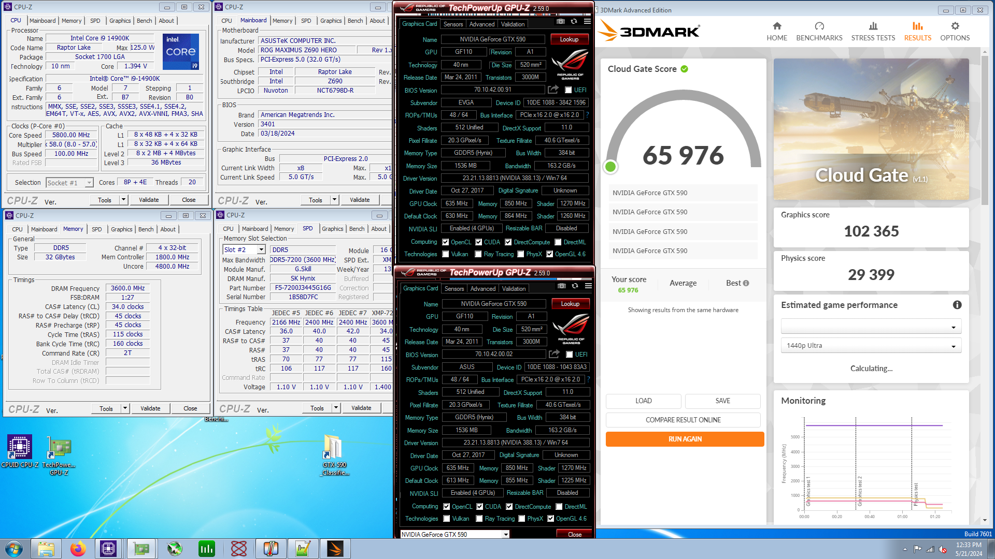Expand the Tools dropdown arrow in SPD CPU-Z
Image resolution: width=995 pixels, height=559 pixels.
[336, 408]
